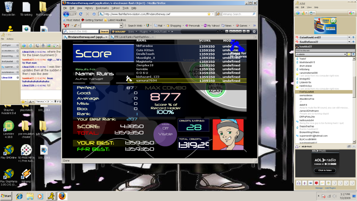Select FireFlyLeaflett in the buddy list
Screen dimensions: 357x201
(306, 92)
